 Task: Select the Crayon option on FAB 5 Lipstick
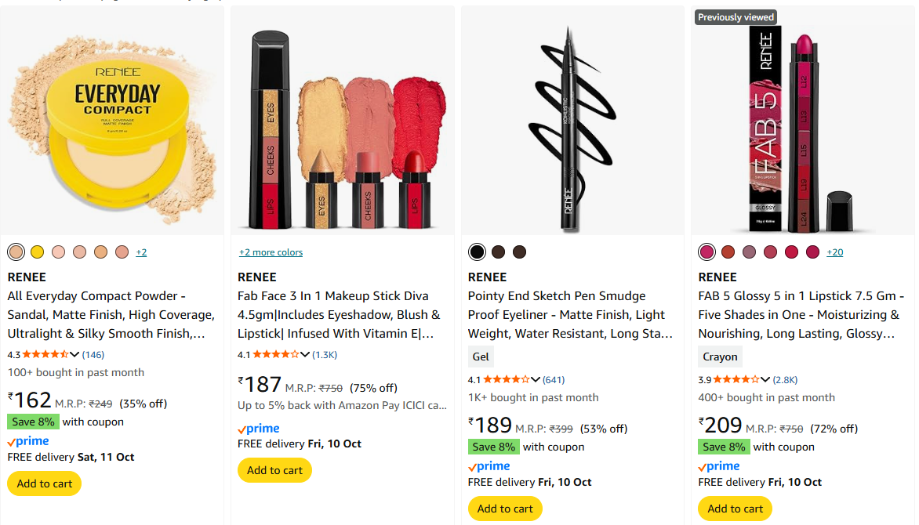720,357
